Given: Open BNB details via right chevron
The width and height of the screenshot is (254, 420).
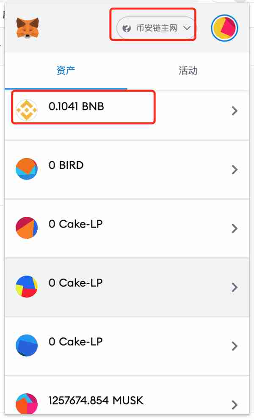Looking at the screenshot, I should point(235,111).
